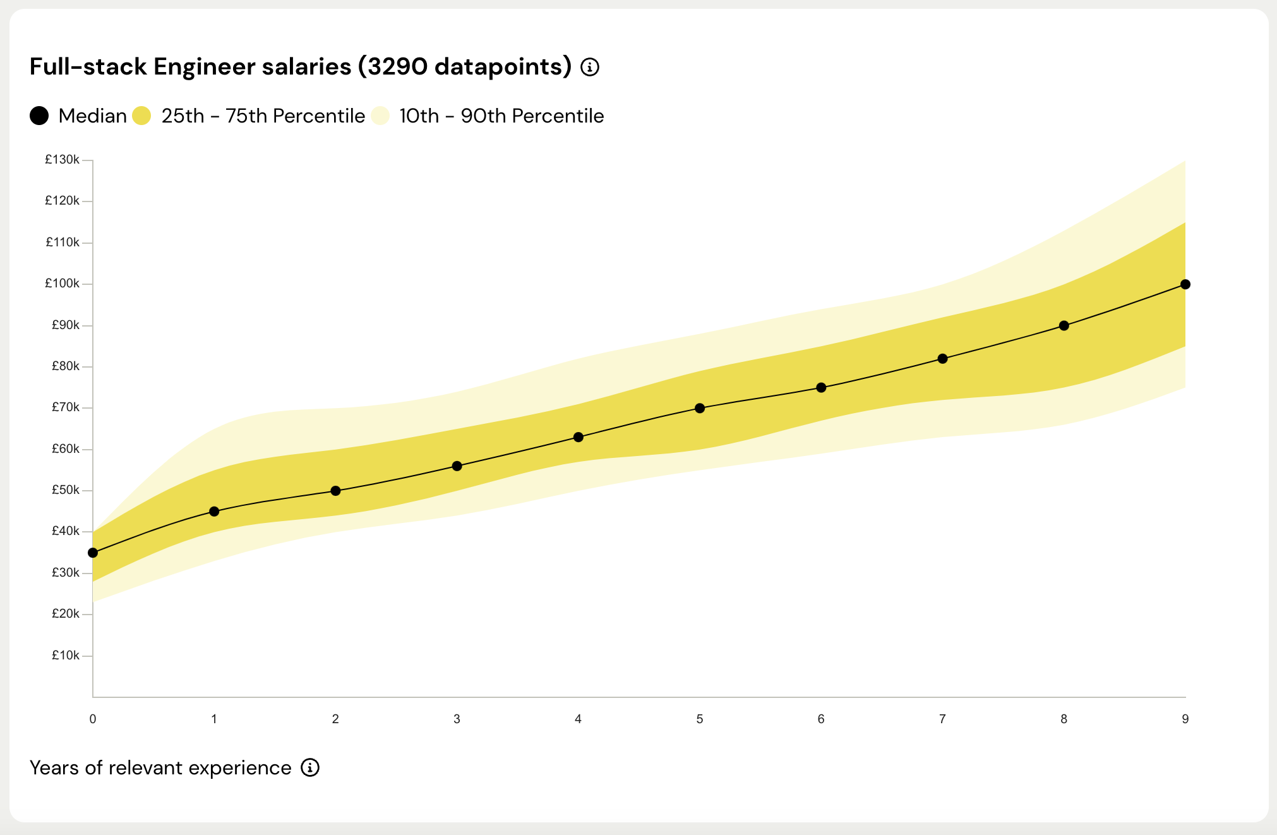Click the £90k median point at 8 years
The width and height of the screenshot is (1277, 835).
[1064, 326]
